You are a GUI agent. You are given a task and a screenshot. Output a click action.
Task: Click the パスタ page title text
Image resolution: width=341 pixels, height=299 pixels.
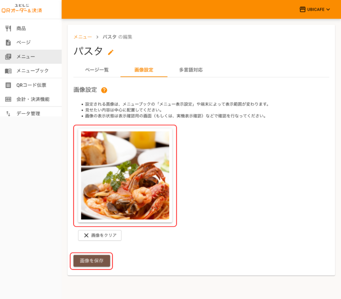point(88,51)
